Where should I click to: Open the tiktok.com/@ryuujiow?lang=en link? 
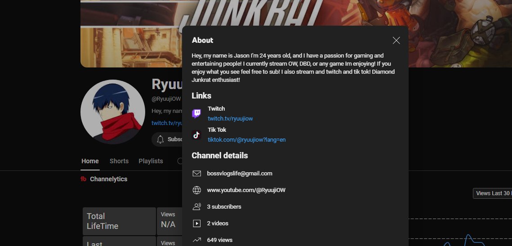tap(246, 140)
